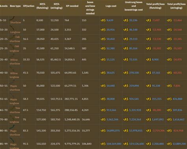This screenshot has height=149, width=187.
Task: Click the Longbow item image
Action: pos(12,28)
